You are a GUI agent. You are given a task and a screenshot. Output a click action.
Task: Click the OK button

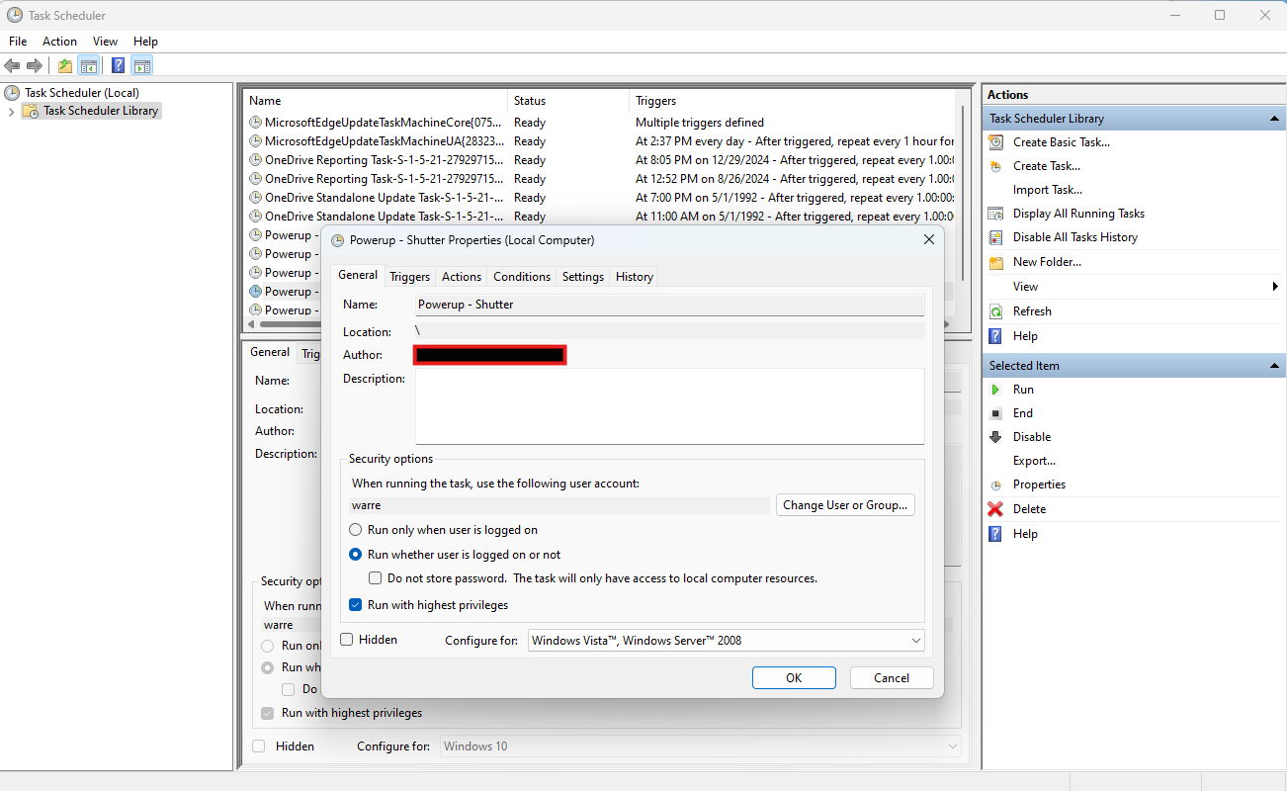(x=794, y=678)
